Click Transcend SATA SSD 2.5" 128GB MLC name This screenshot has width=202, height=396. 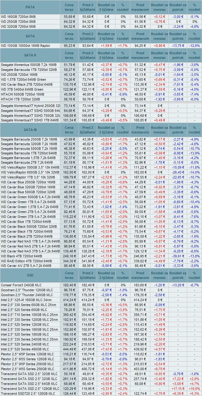30,388
